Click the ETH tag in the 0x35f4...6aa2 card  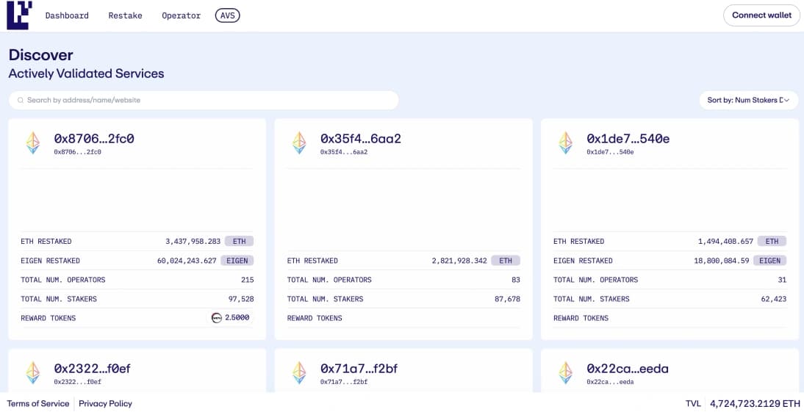click(x=506, y=261)
